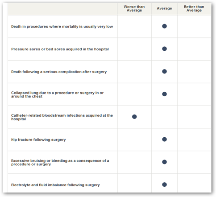Viewport: 216px width, 197px height.
Task: Click 'Death following a serious complication after surgery'
Action: click(x=59, y=72)
